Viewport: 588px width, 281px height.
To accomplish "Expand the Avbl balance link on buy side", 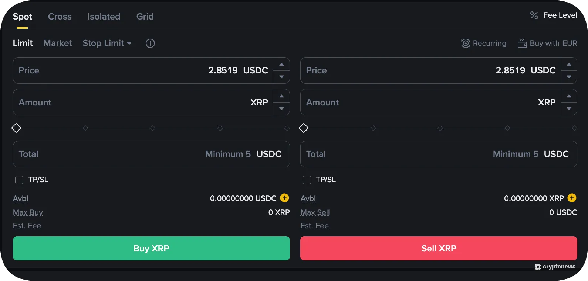I will coord(20,198).
